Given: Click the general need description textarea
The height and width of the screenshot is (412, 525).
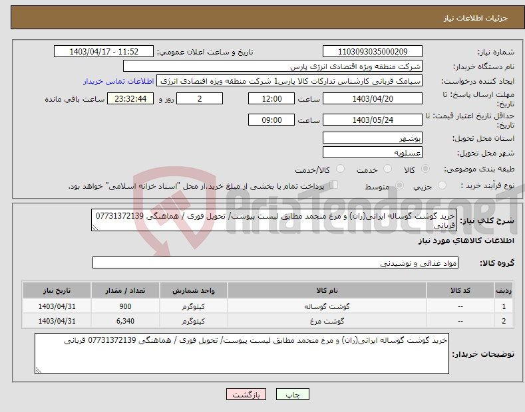Looking at the screenshot, I should click(x=274, y=221).
